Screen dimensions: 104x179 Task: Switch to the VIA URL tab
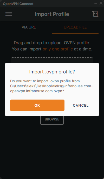[x=29, y=27]
